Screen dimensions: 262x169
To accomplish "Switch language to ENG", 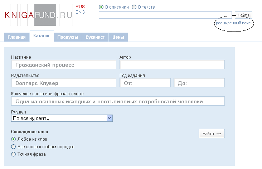I will (x=80, y=12).
